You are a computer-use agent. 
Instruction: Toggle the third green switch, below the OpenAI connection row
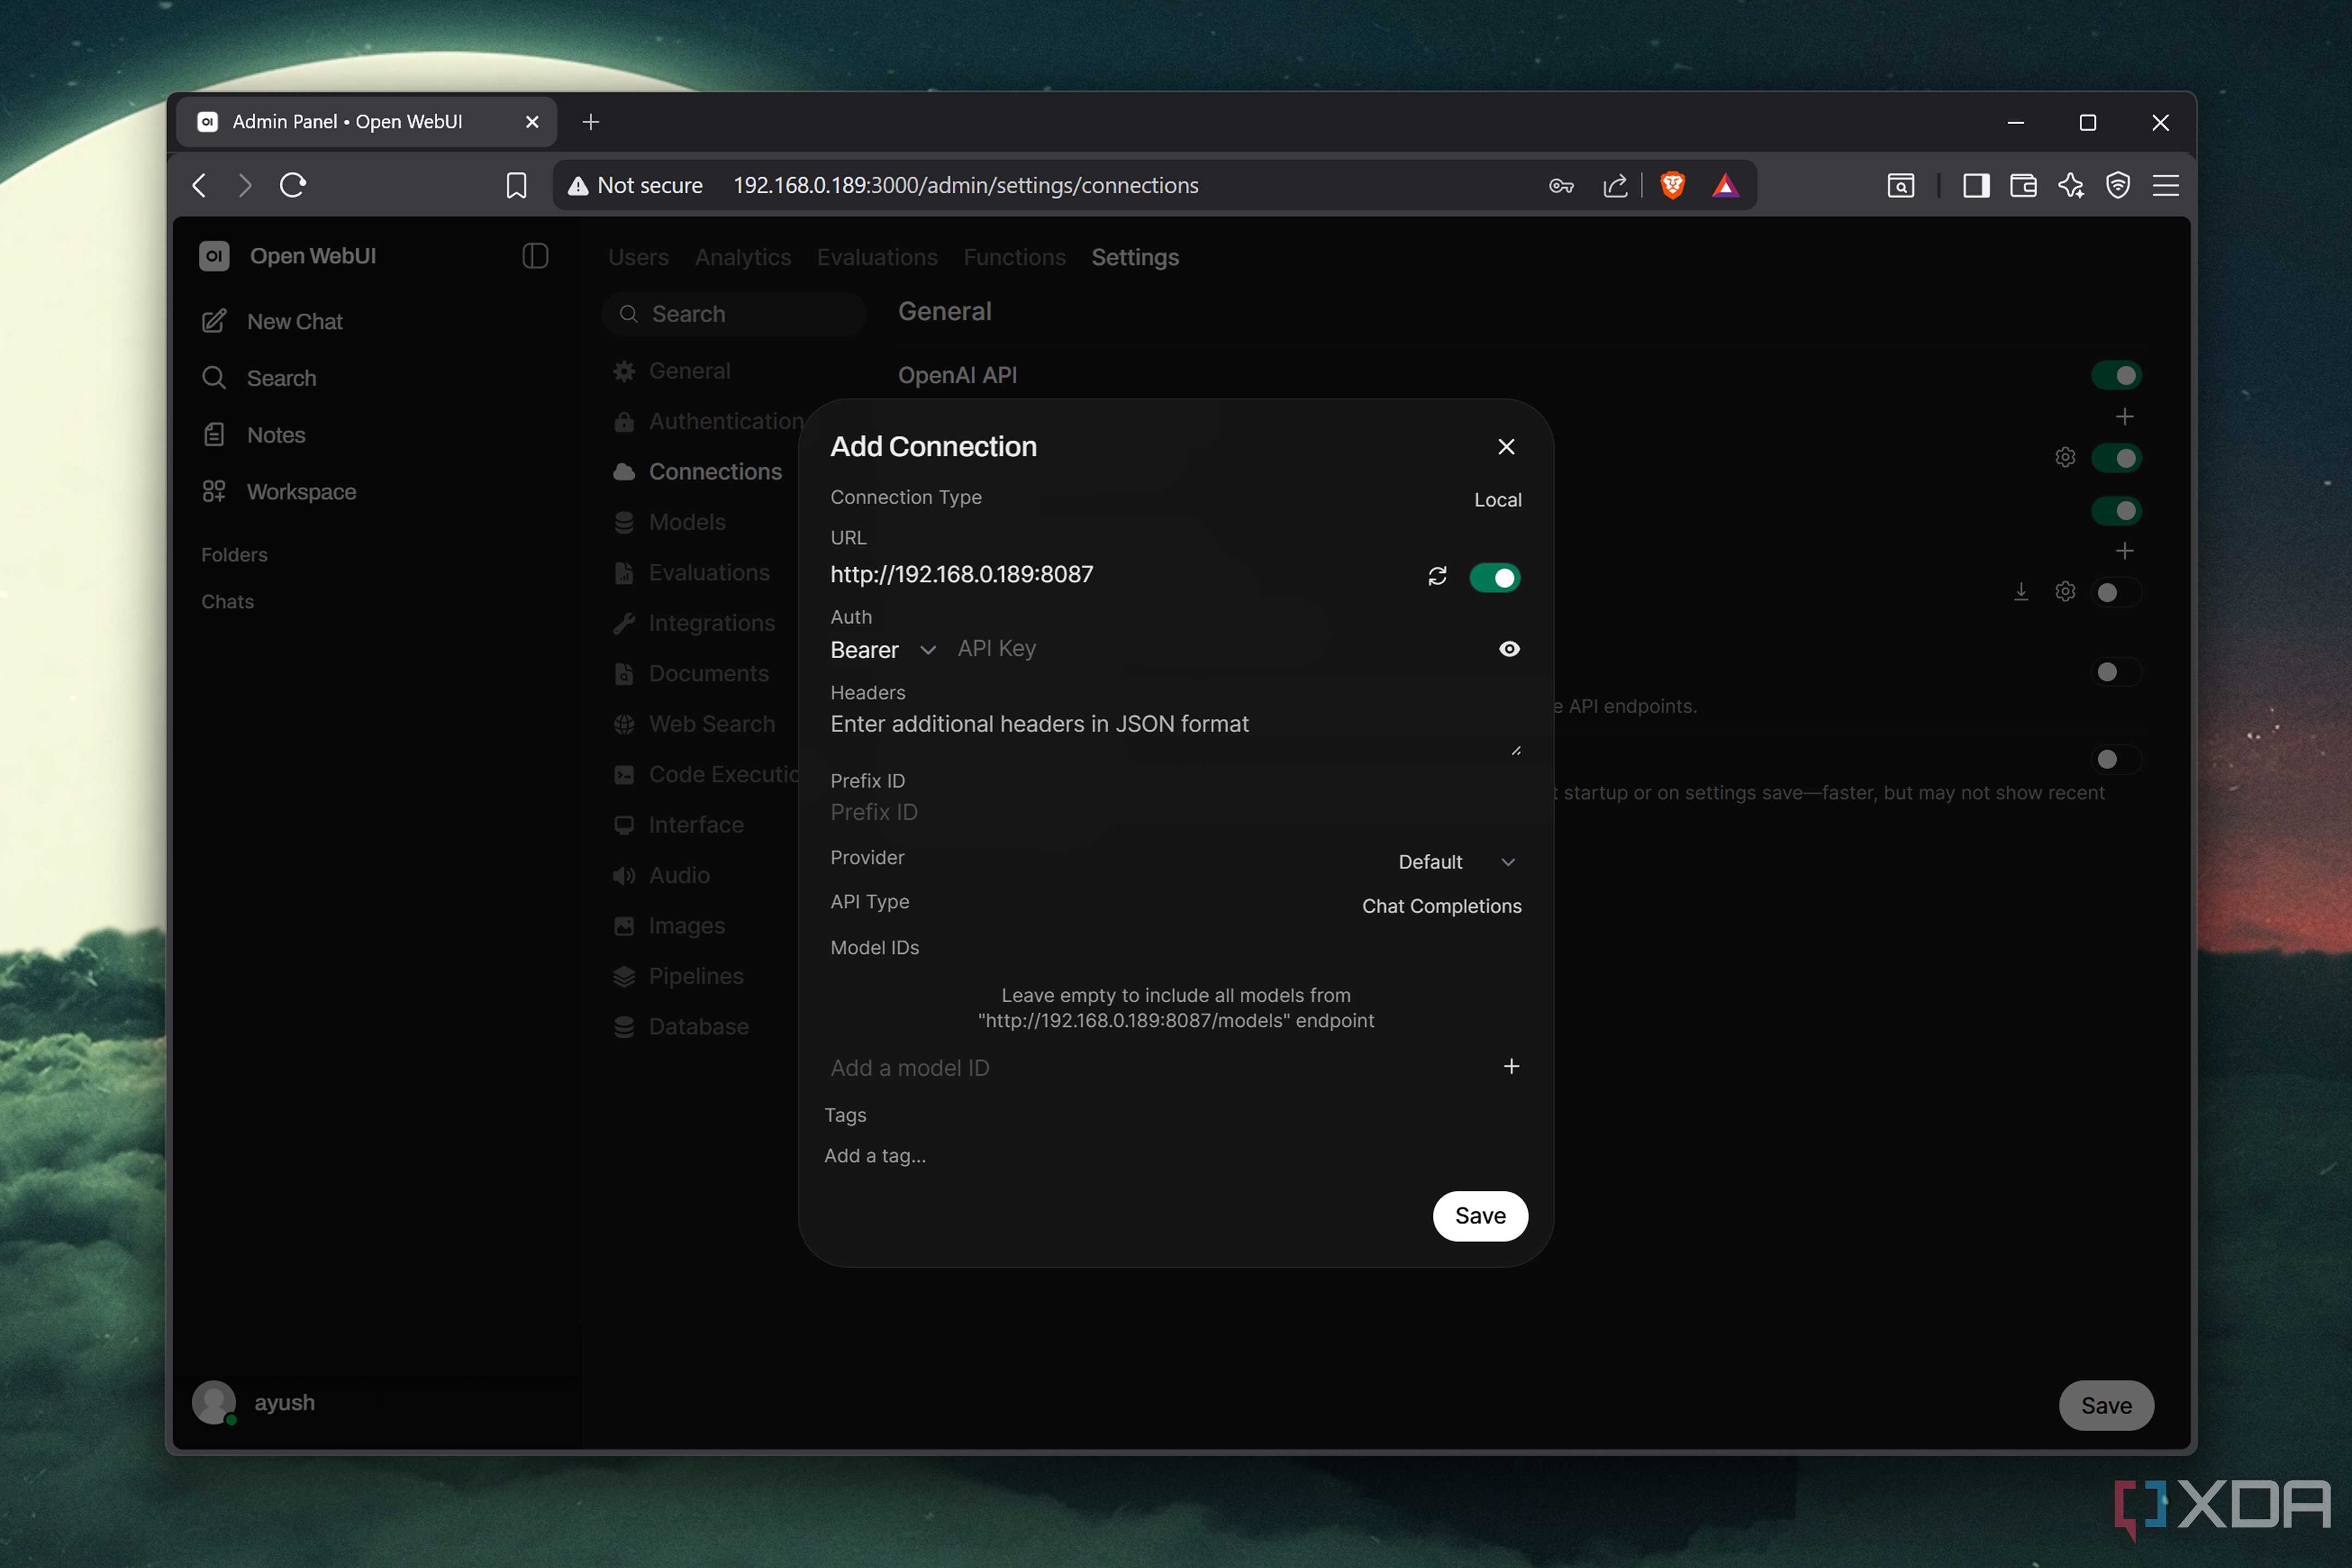[2116, 511]
